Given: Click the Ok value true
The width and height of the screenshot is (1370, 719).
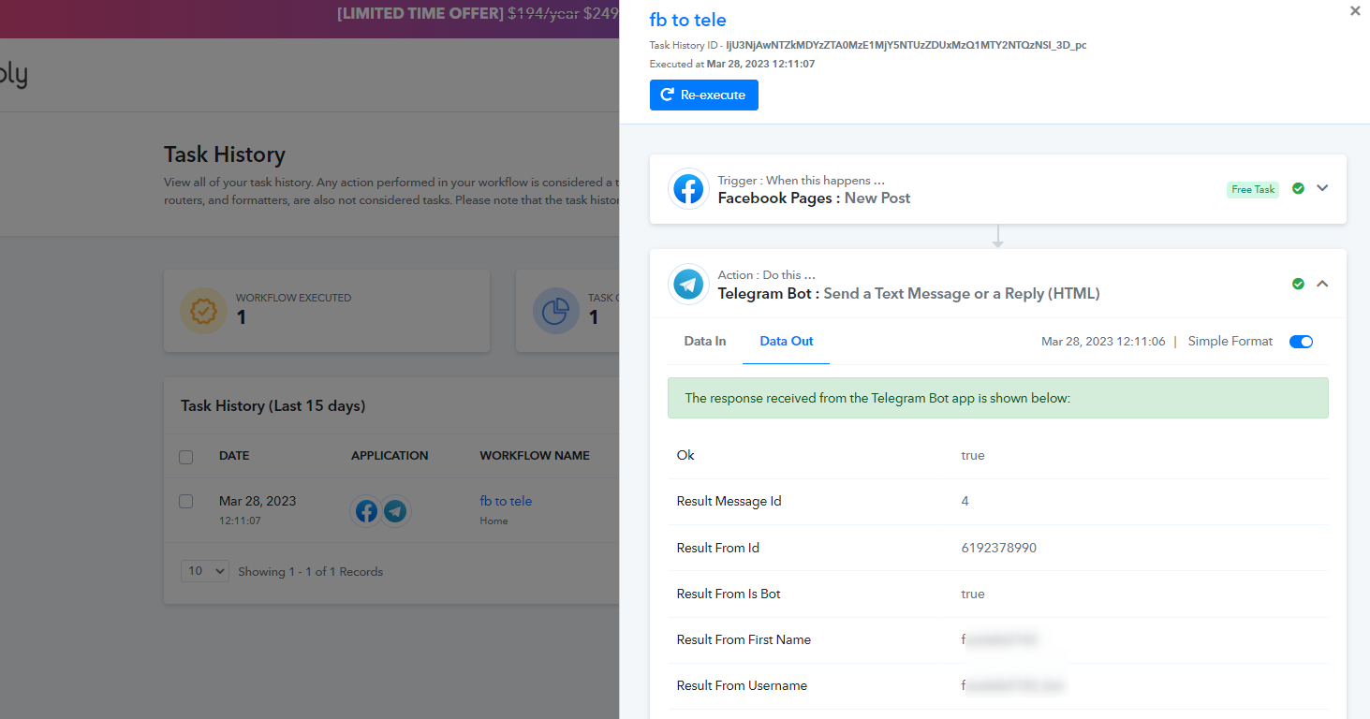Looking at the screenshot, I should (973, 455).
